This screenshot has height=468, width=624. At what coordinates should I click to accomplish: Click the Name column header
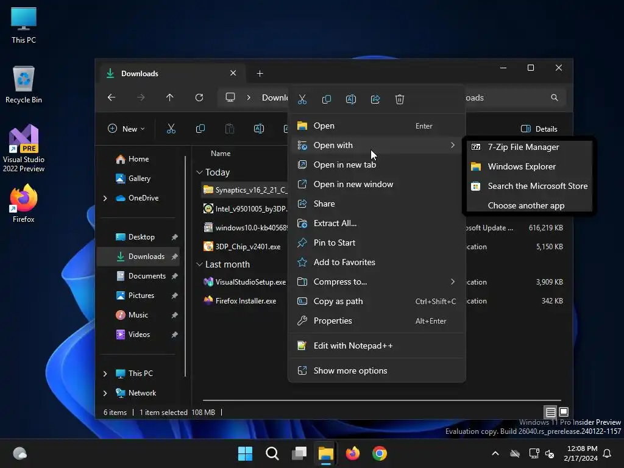click(221, 154)
